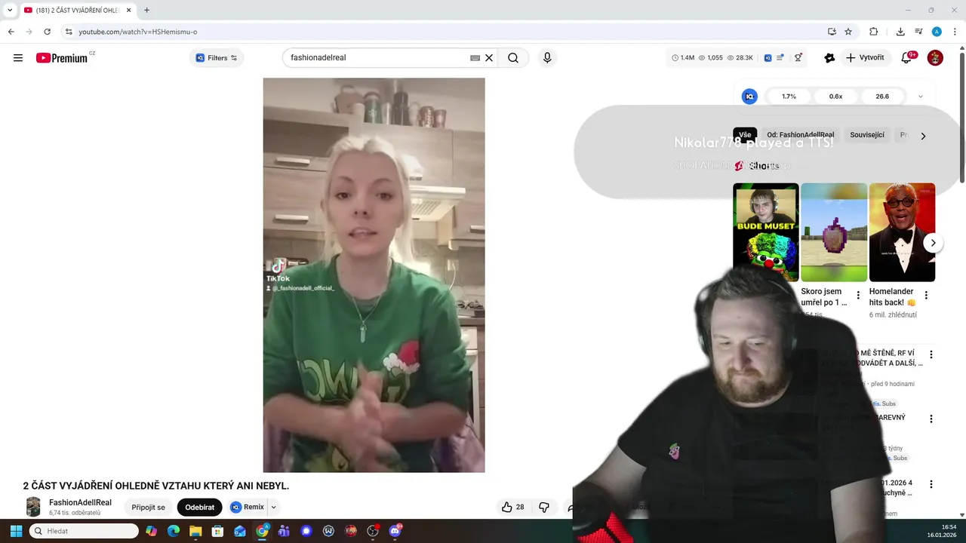
Task: Click the 1.7% vidIQ stat pill
Action: [x=789, y=97]
